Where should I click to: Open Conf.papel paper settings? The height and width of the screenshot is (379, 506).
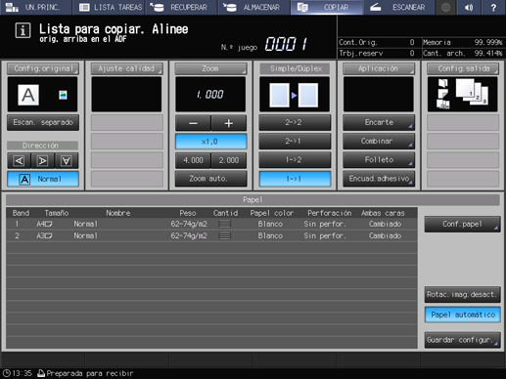click(x=462, y=224)
